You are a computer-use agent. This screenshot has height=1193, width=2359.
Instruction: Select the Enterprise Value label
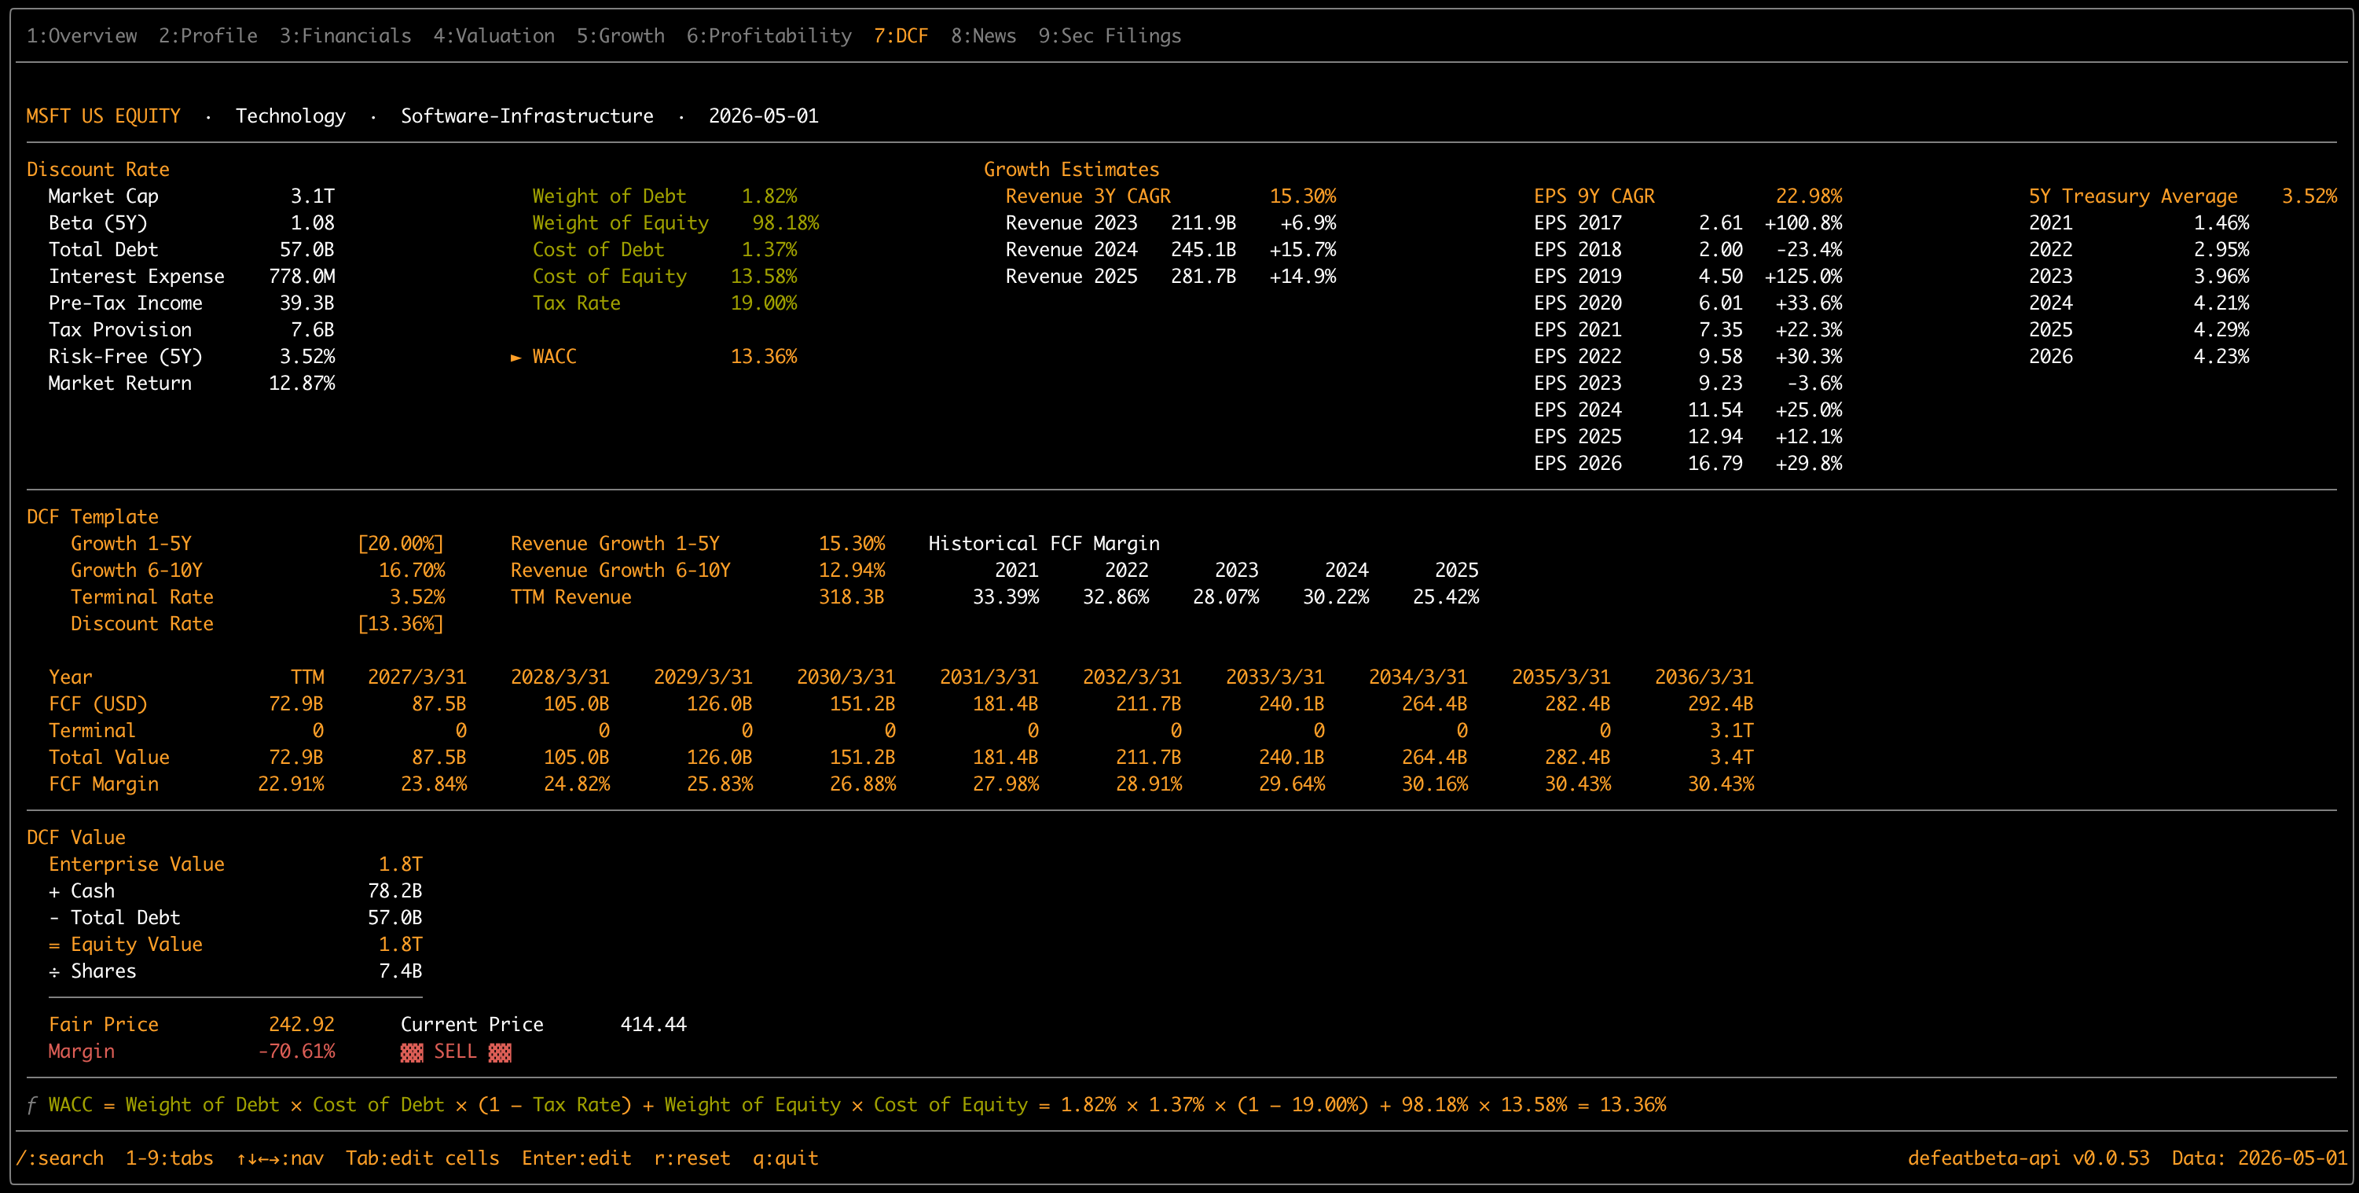137,864
